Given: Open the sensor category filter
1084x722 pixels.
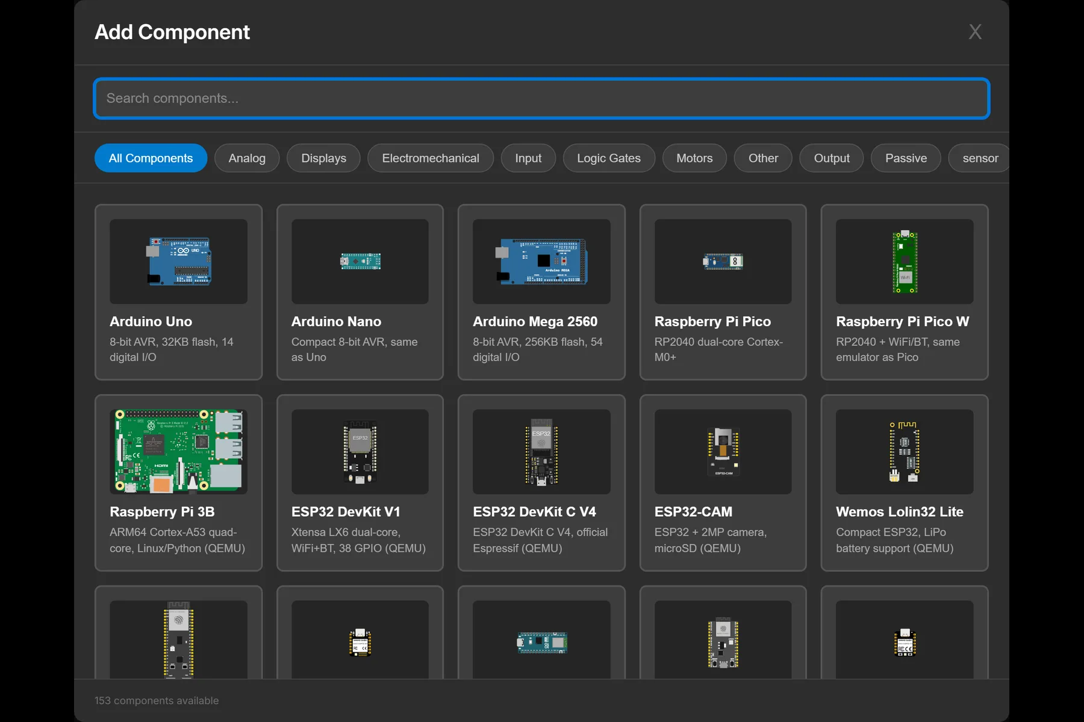Looking at the screenshot, I should click(980, 158).
